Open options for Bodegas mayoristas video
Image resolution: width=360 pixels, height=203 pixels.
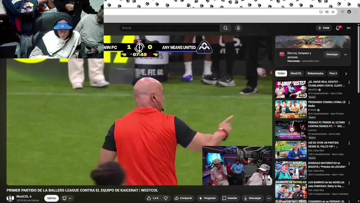click(349, 164)
